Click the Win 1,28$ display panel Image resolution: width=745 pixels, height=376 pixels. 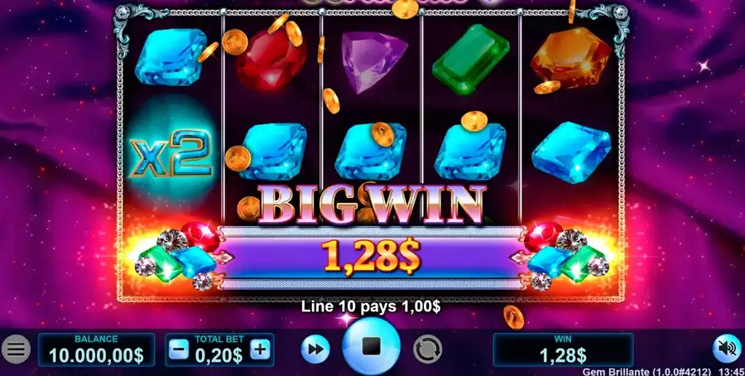[x=563, y=349]
